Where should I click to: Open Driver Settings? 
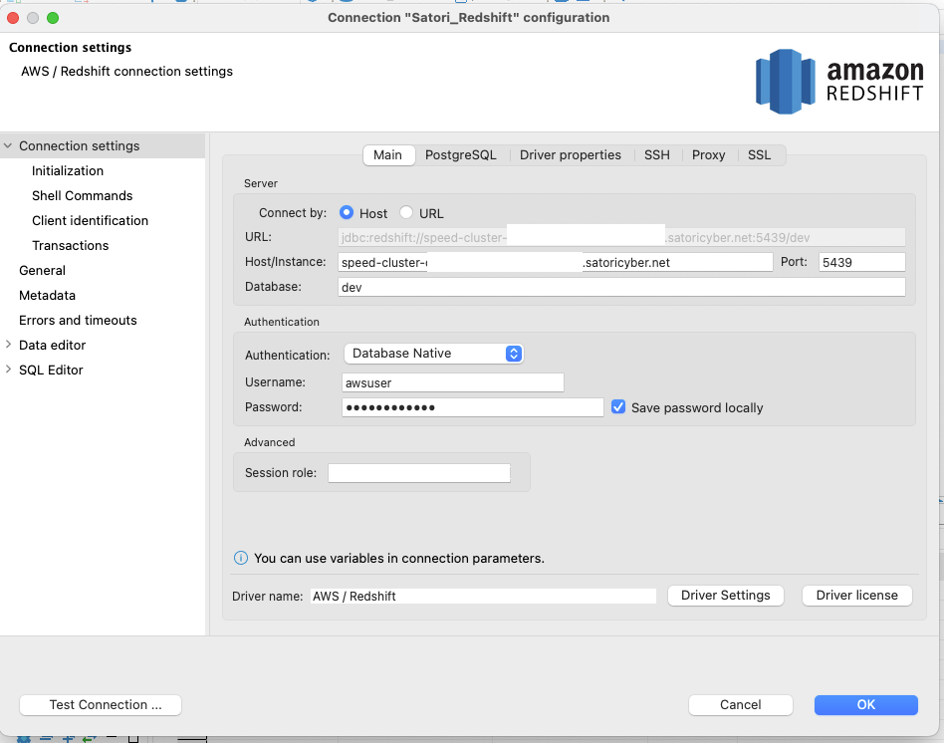click(725, 595)
